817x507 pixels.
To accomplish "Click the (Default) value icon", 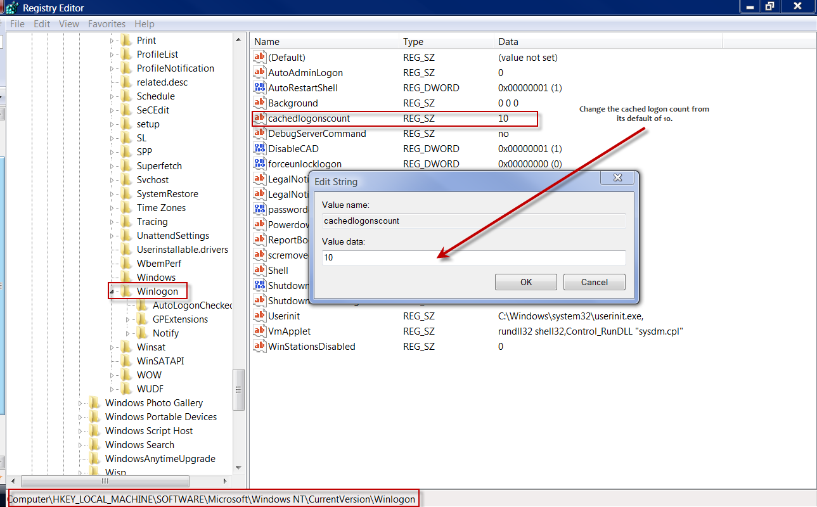I will (x=259, y=57).
